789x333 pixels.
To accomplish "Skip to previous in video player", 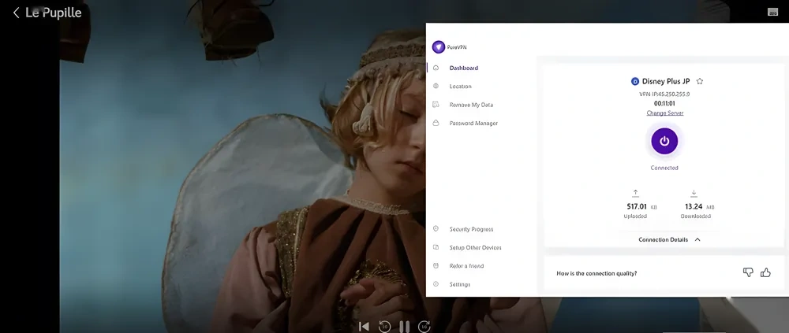I will [x=364, y=327].
